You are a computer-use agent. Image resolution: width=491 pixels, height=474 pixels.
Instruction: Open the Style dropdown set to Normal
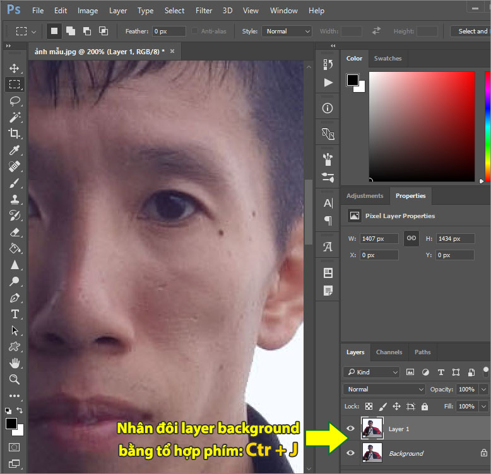pyautogui.click(x=287, y=32)
